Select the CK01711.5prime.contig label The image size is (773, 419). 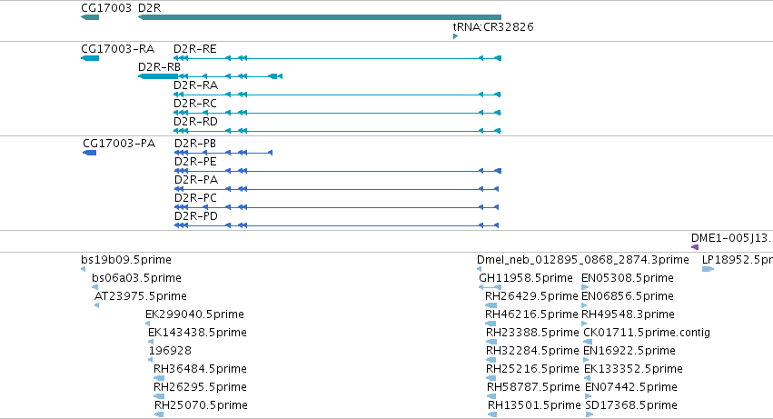(x=647, y=333)
